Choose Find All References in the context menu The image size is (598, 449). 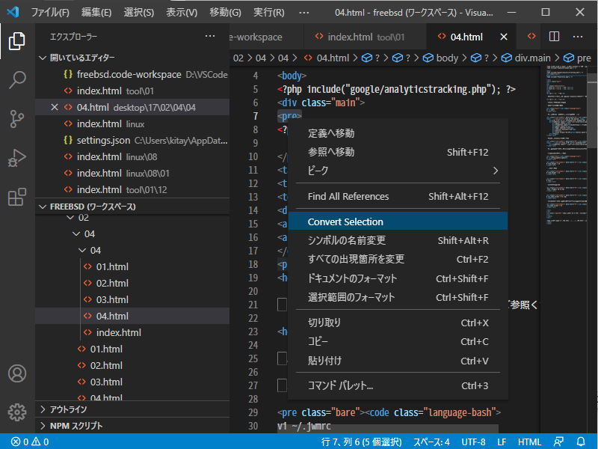coord(398,196)
